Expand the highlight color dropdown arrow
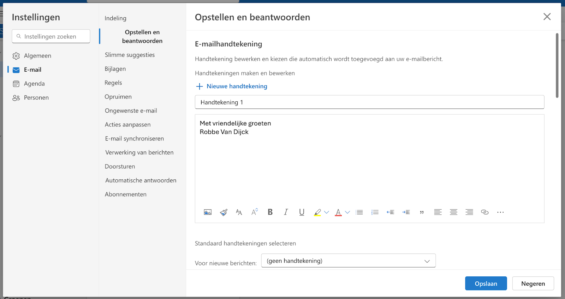The width and height of the screenshot is (565, 299). (x=327, y=212)
